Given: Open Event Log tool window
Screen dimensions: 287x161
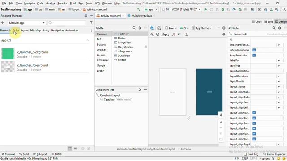Looking at the screenshot, I should click(251, 154).
